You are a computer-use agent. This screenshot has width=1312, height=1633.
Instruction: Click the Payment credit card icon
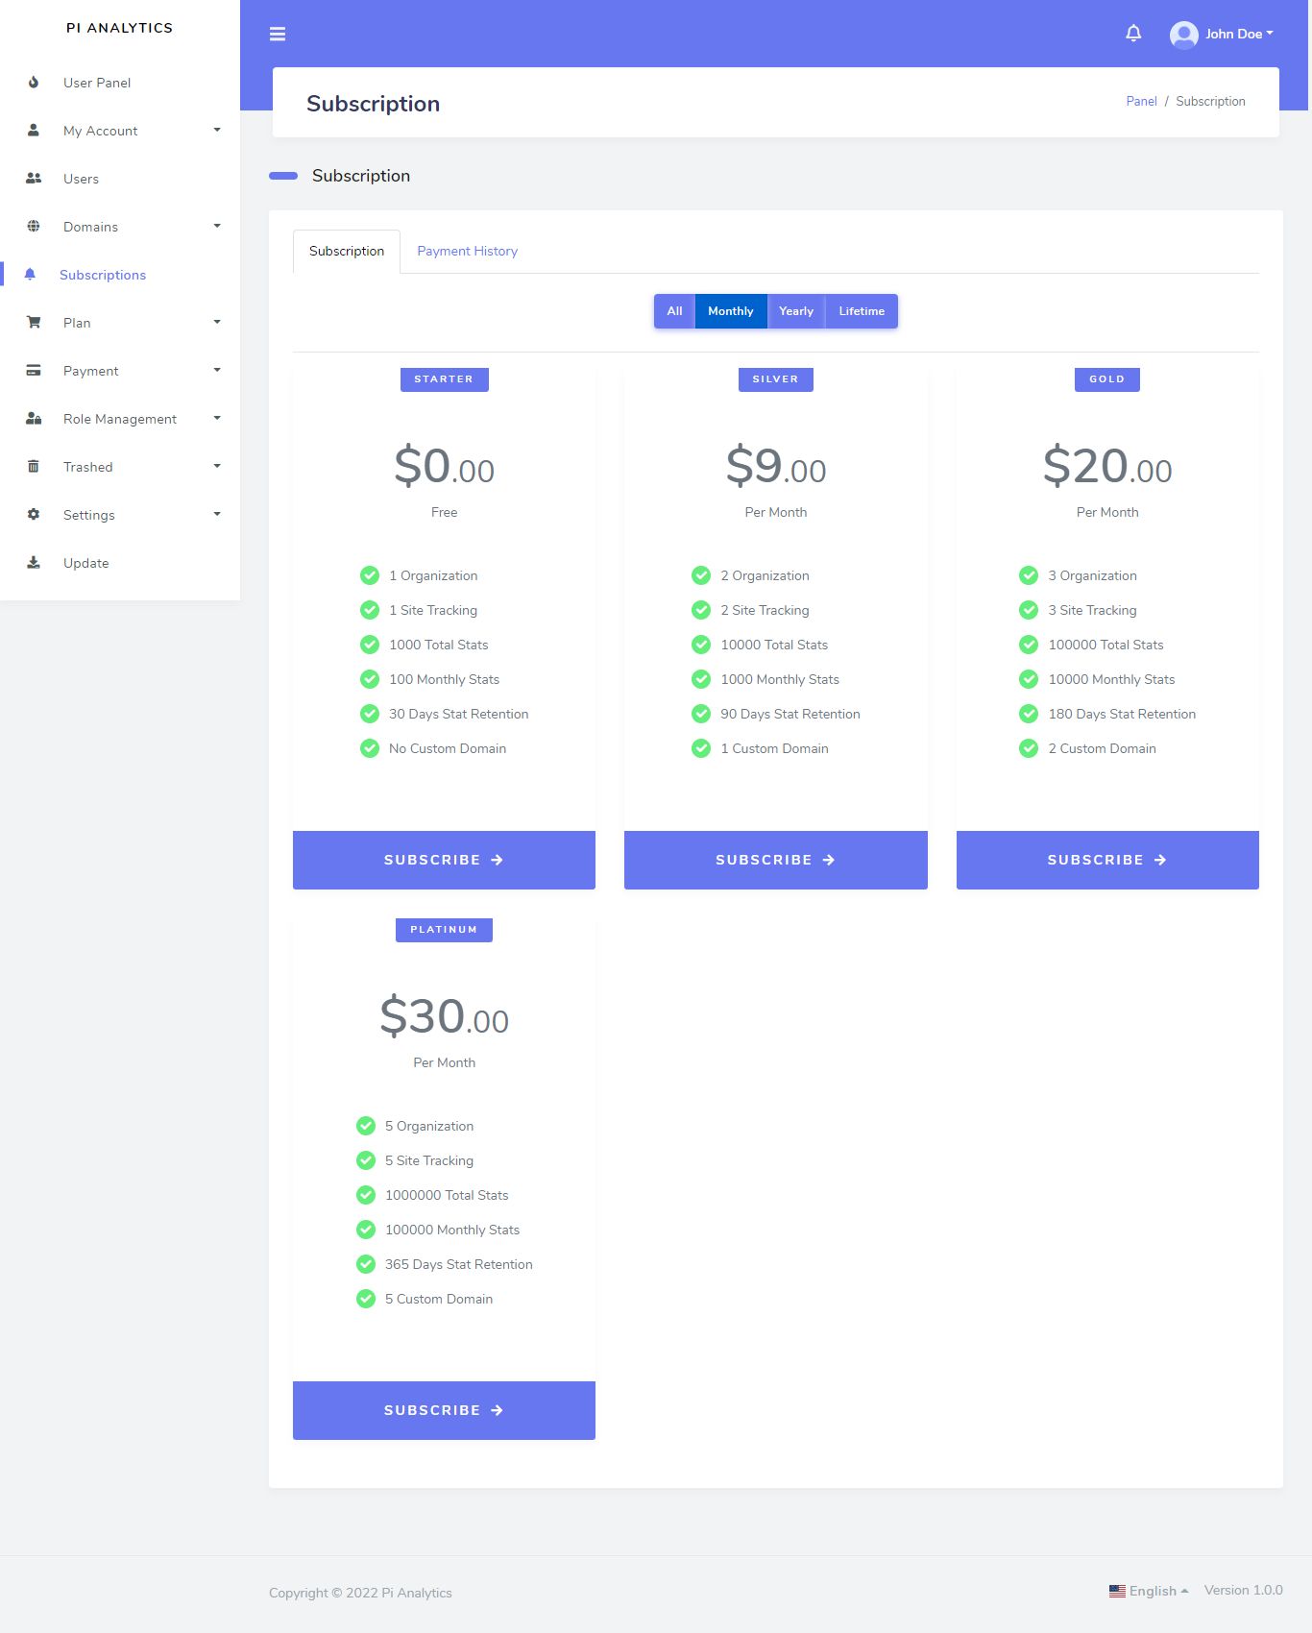coord(34,371)
